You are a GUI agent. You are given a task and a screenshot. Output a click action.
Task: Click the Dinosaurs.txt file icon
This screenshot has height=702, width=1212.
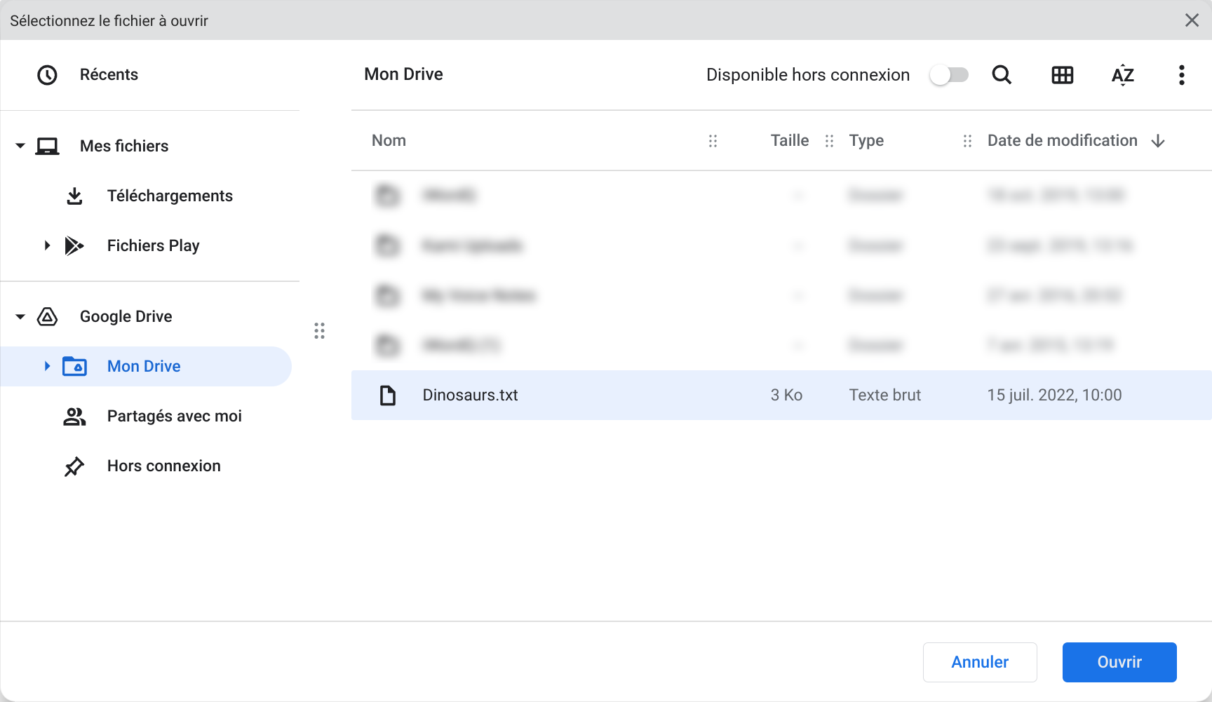tap(388, 396)
